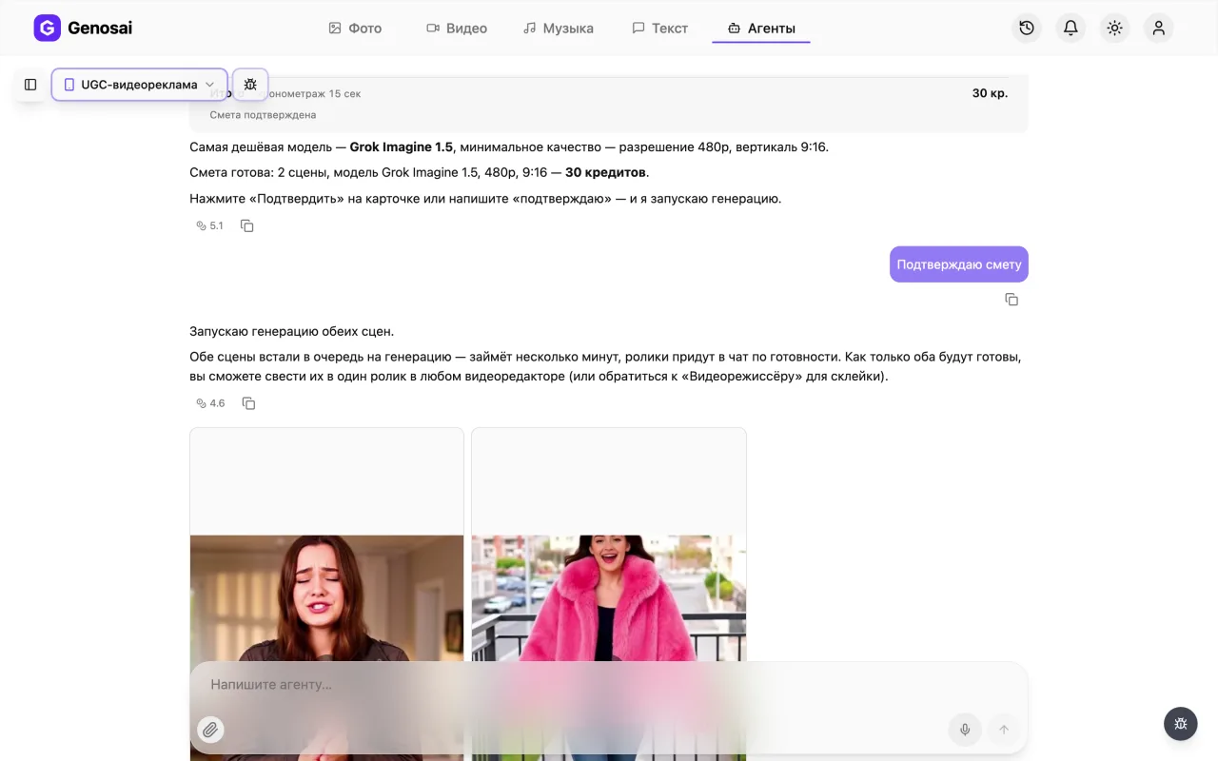1218x761 pixels.
Task: Open notifications bell icon
Action: [1071, 28]
